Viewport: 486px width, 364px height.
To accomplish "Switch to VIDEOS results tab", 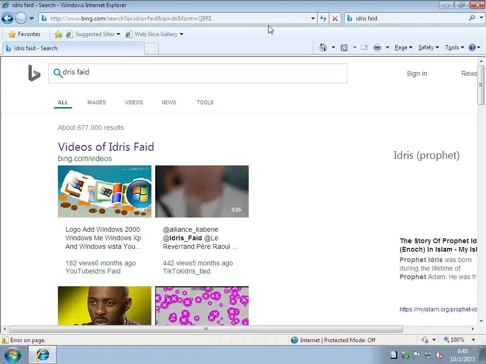I will coord(133,102).
